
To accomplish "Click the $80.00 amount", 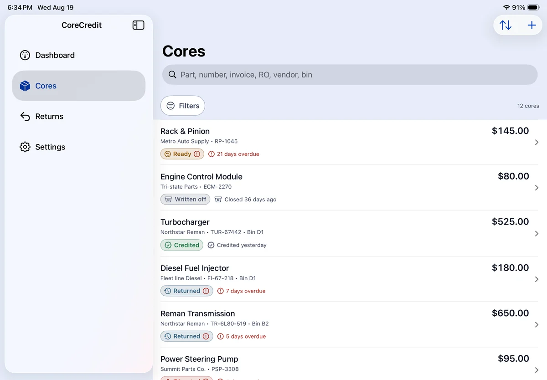I will point(514,176).
